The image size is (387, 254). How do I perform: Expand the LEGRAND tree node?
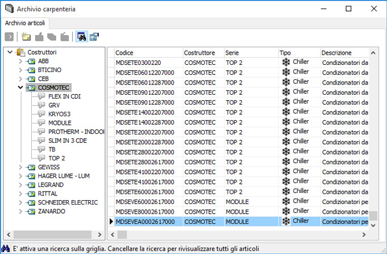[20, 185]
